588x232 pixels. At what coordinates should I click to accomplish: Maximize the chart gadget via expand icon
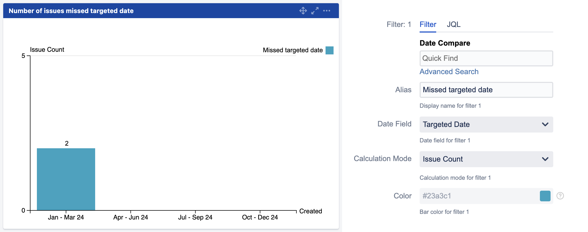click(x=315, y=11)
